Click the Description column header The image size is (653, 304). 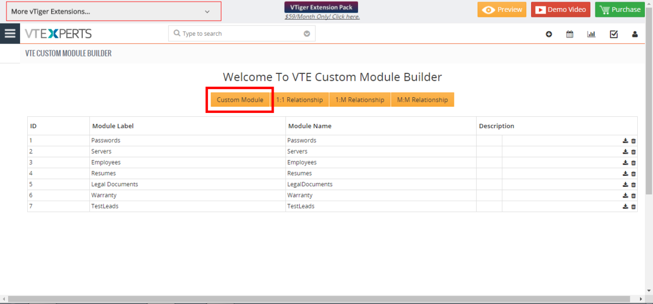(557, 126)
